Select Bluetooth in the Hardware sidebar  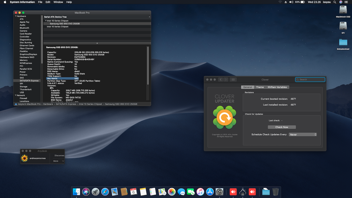(x=24, y=28)
